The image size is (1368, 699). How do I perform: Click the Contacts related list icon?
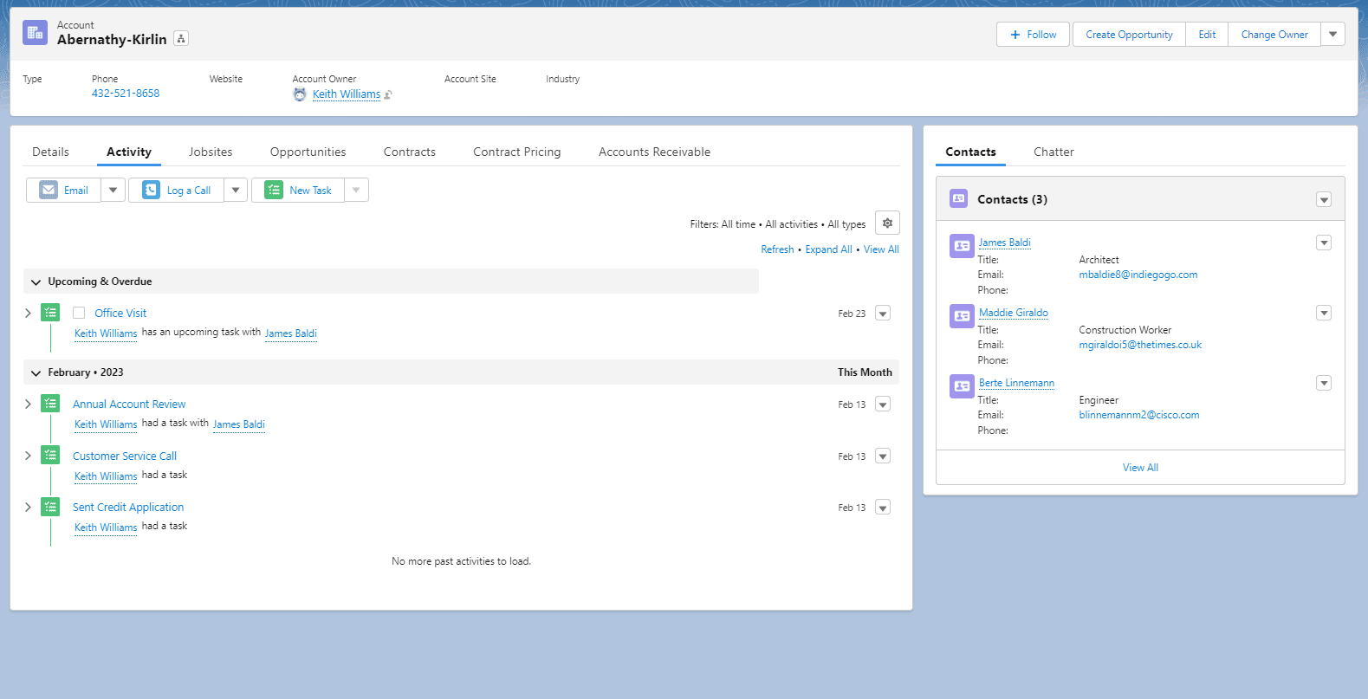[x=958, y=198]
